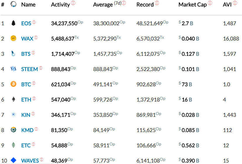Click the EOS coin logo icon

point(13,23)
